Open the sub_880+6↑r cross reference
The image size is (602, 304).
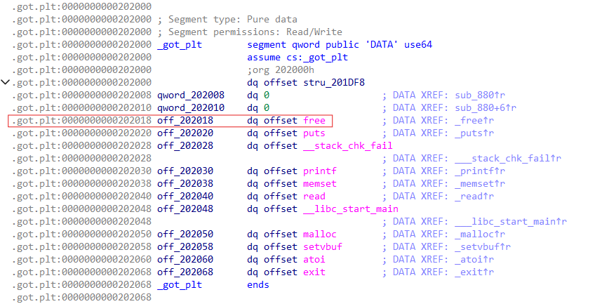[x=489, y=108]
